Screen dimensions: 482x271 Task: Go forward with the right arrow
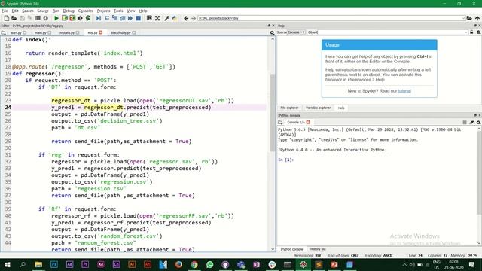click(x=194, y=18)
